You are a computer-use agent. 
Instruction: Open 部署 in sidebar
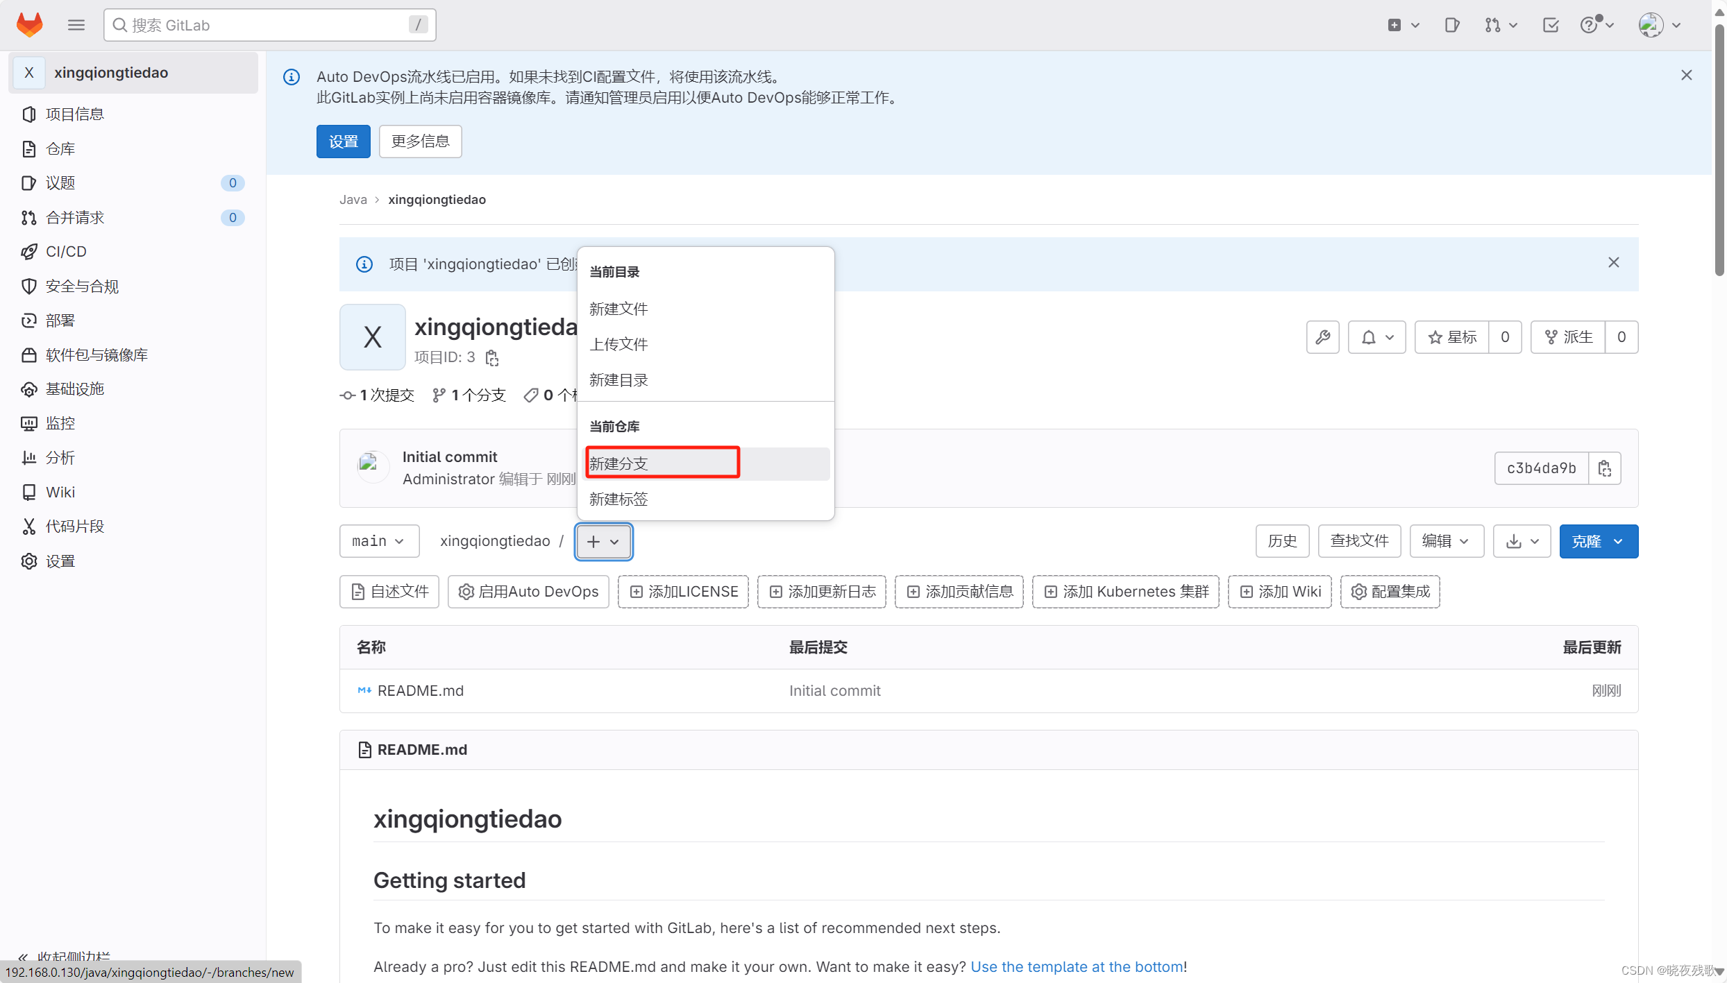click(x=133, y=320)
